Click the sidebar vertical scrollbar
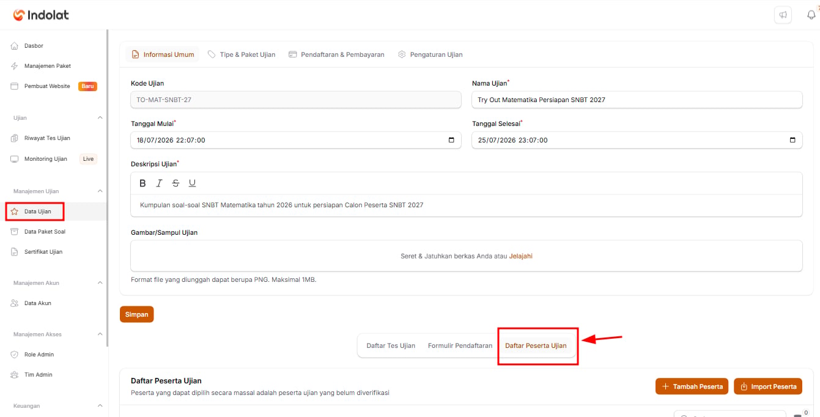Image resolution: width=820 pixels, height=417 pixels. click(x=108, y=188)
